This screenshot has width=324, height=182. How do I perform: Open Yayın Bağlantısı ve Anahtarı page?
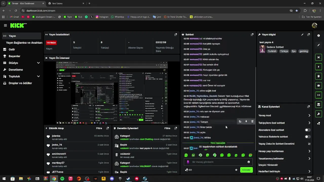coord(24,43)
